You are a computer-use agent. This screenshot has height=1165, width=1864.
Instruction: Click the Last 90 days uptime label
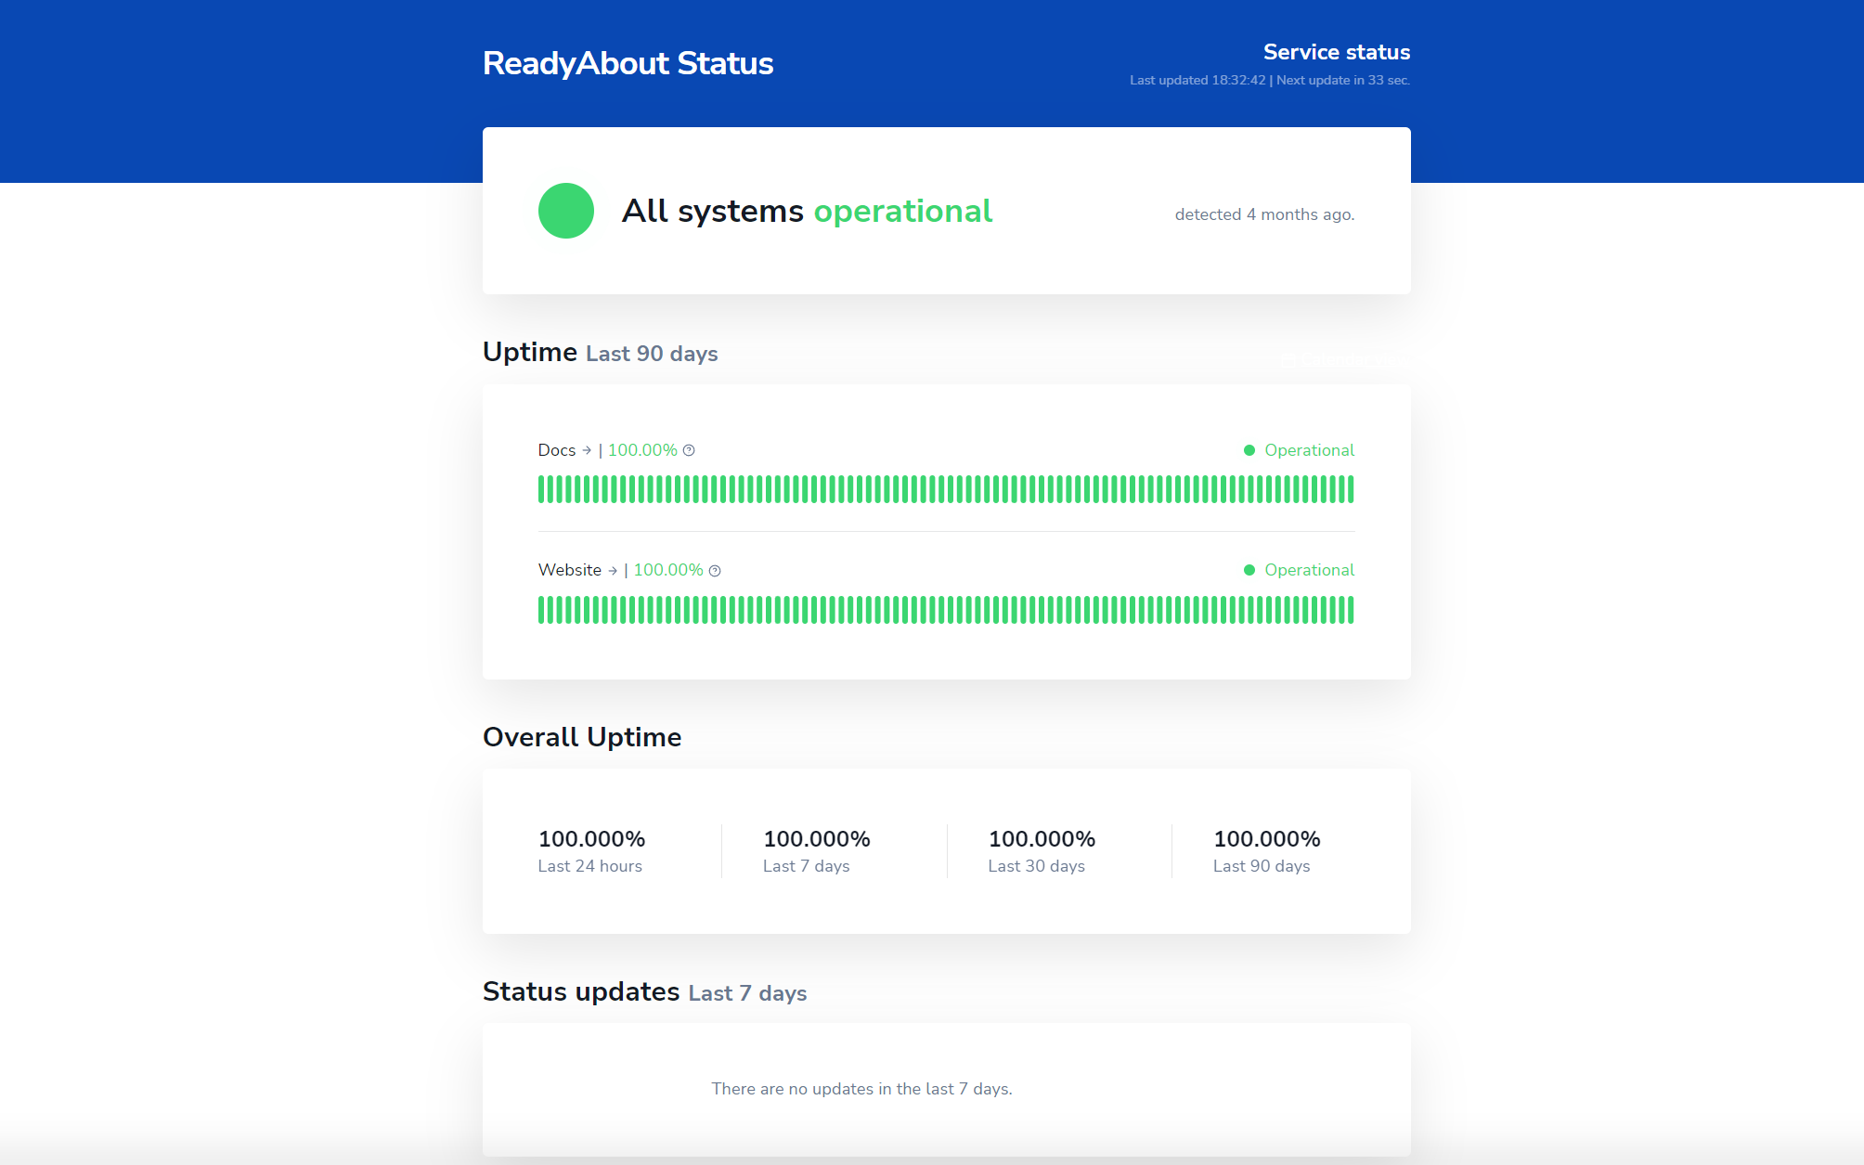point(1262,866)
